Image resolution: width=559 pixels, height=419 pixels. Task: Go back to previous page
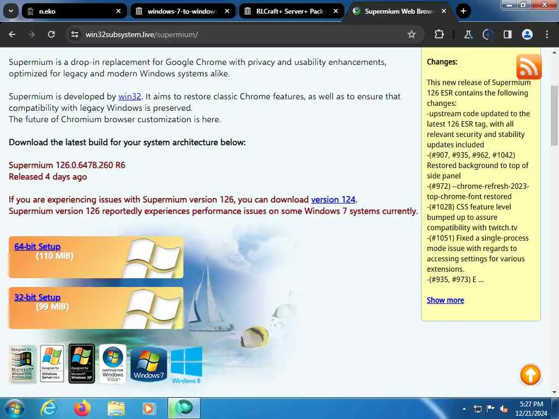pyautogui.click(x=12, y=34)
